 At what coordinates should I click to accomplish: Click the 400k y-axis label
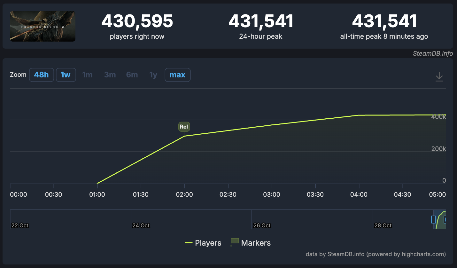439,117
